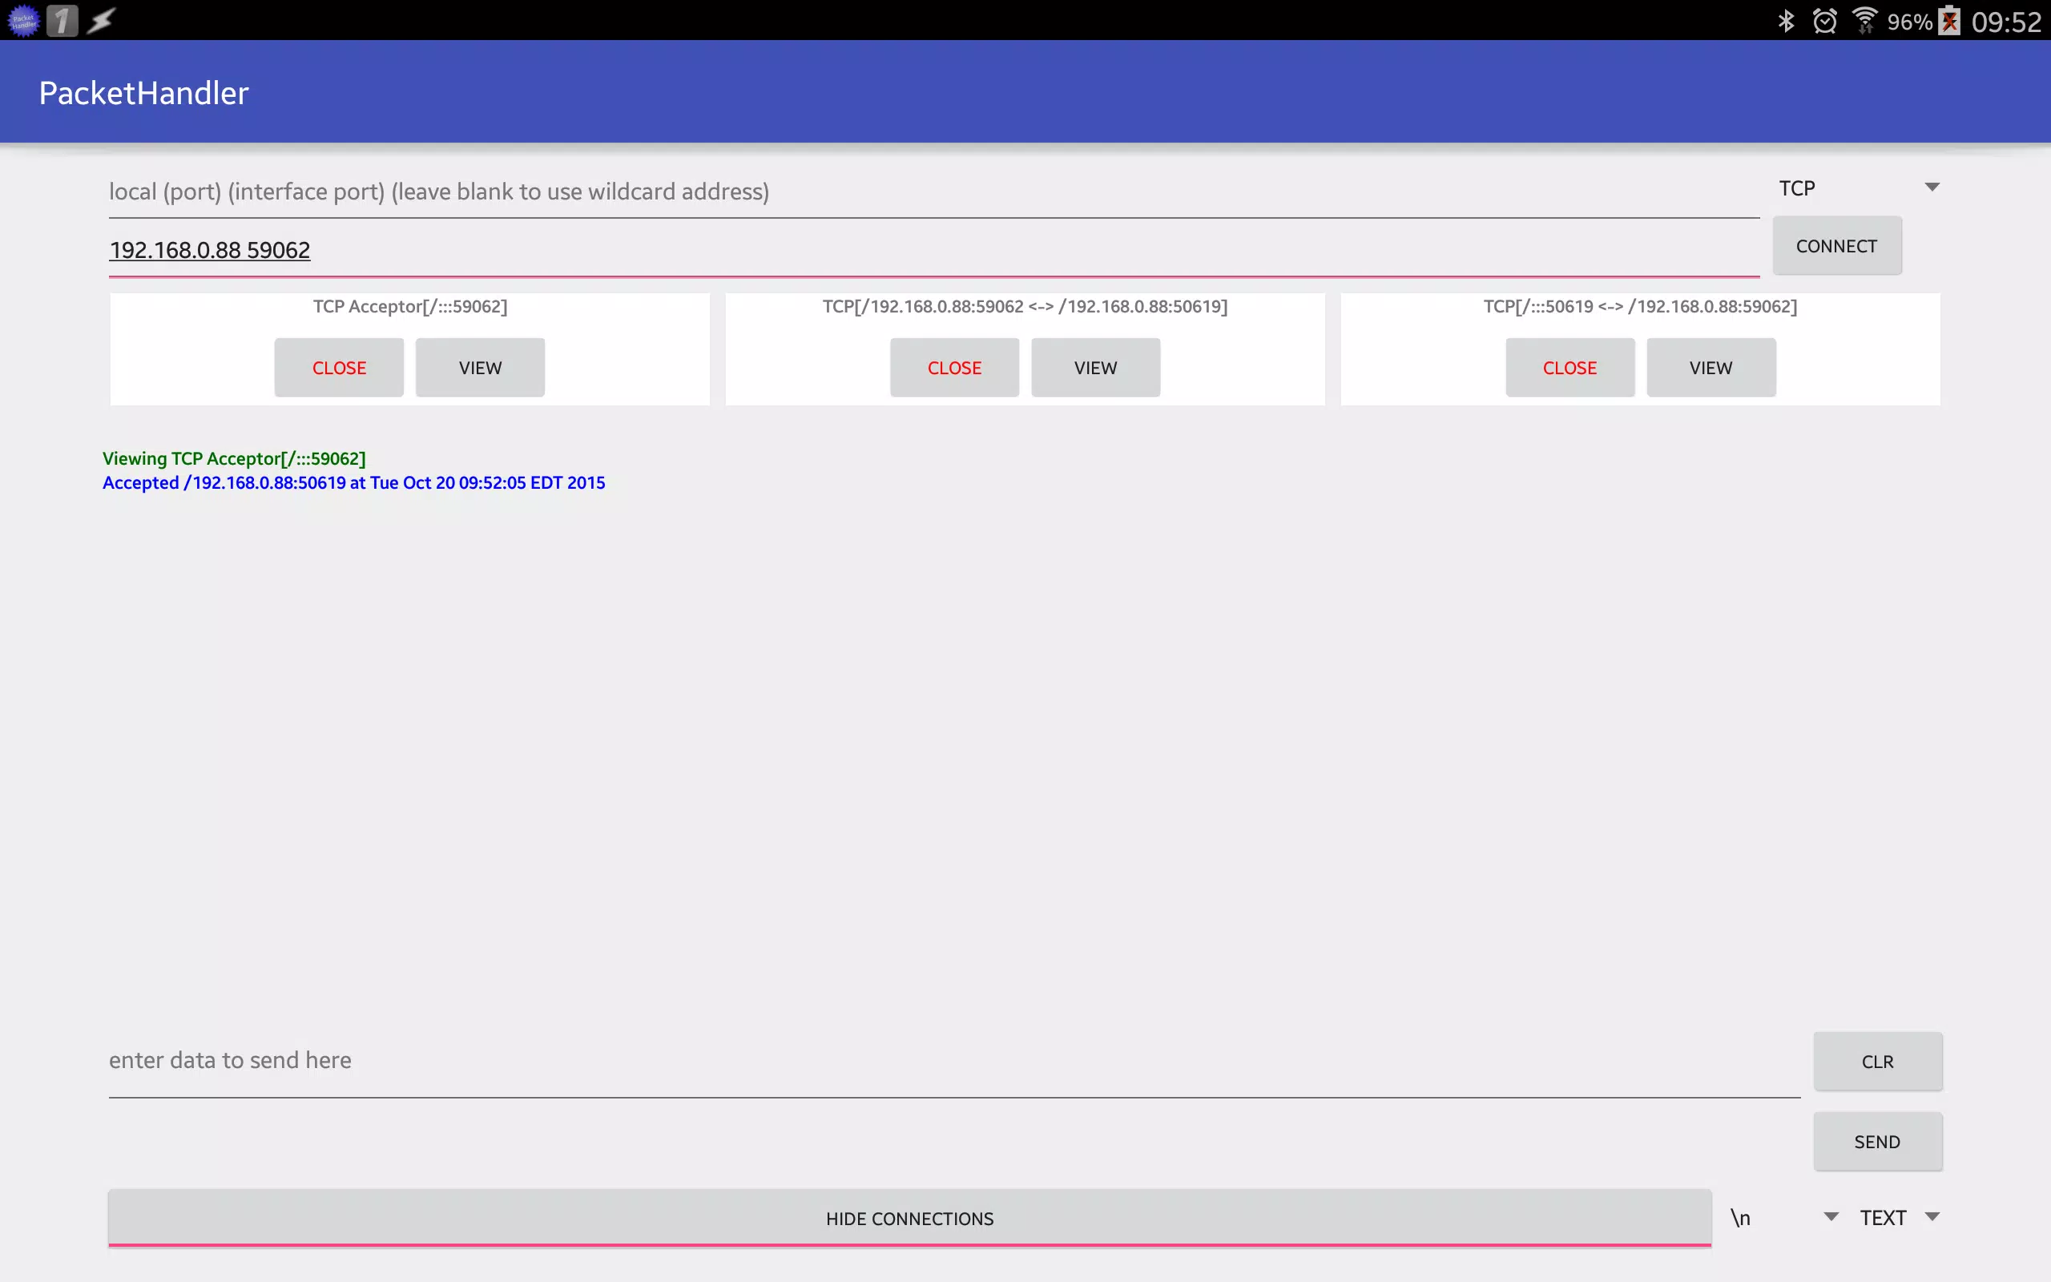The width and height of the screenshot is (2051, 1282).
Task: Click the SEND button
Action: (1877, 1142)
